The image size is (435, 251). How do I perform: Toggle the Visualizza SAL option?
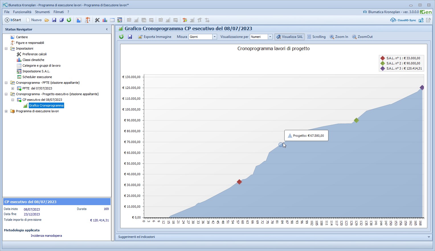(x=289, y=37)
